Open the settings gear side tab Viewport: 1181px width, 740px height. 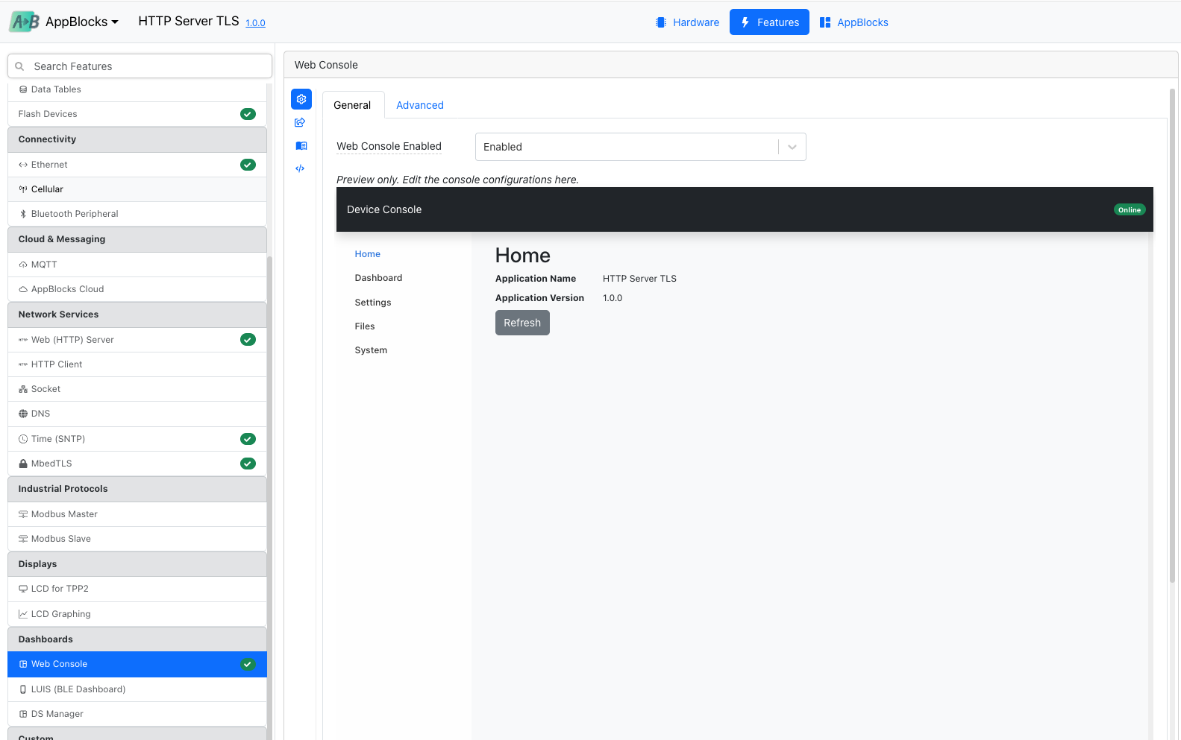pos(301,99)
